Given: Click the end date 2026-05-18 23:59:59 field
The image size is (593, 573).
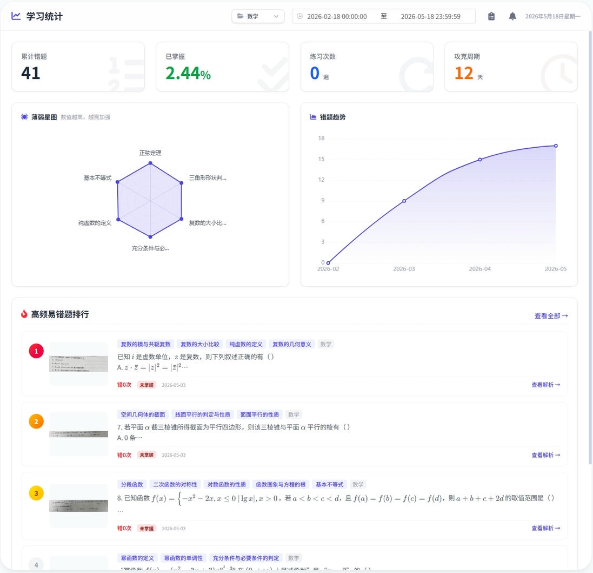Looking at the screenshot, I should (430, 17).
